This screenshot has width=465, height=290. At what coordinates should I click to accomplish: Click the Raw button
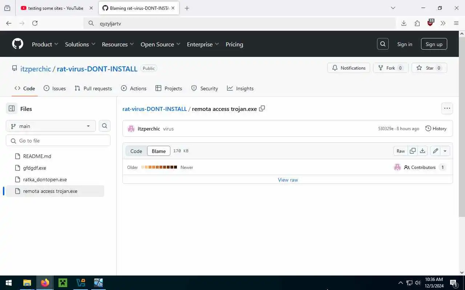point(401,151)
